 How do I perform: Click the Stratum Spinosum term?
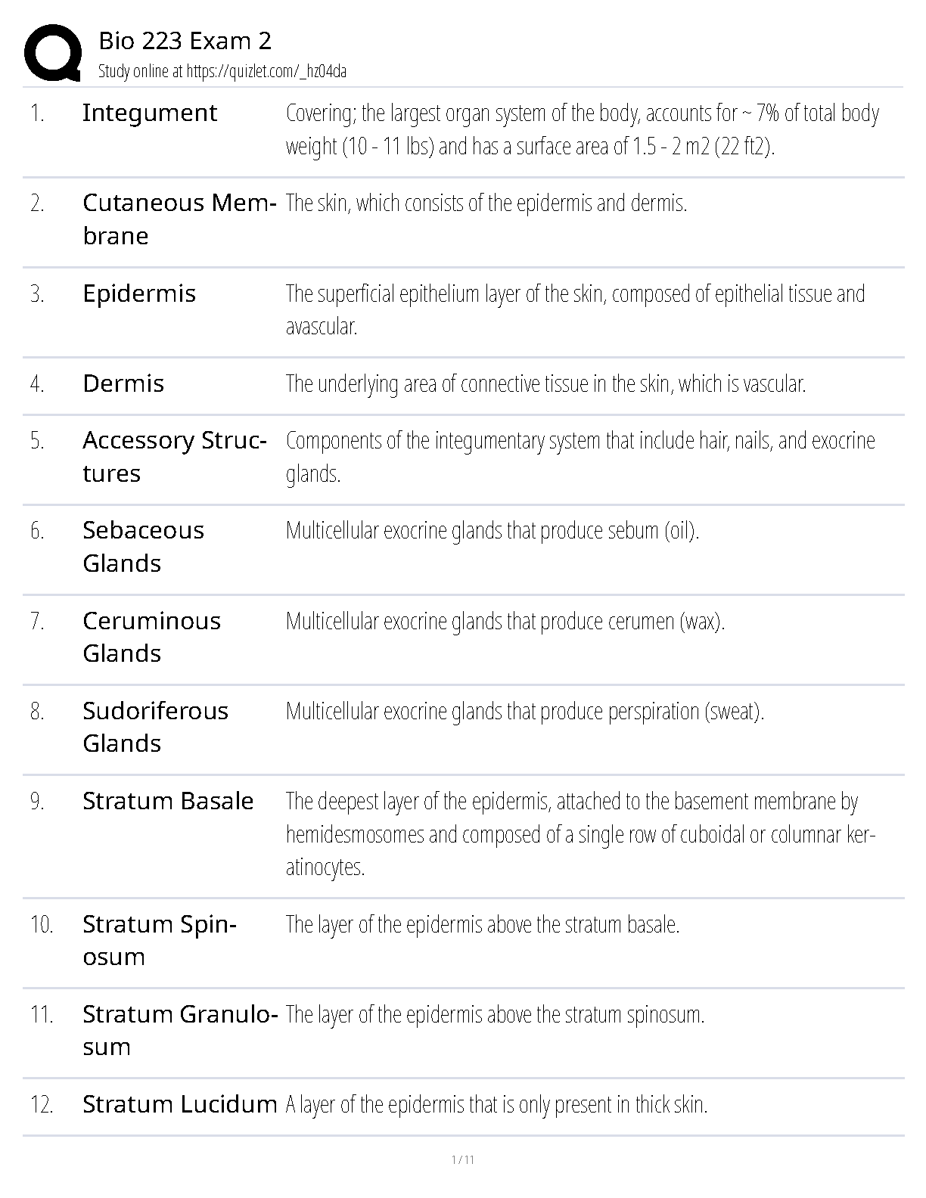click(x=160, y=940)
